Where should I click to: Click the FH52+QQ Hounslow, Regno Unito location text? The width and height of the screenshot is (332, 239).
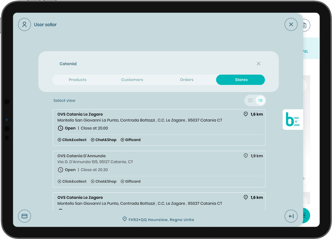(x=161, y=220)
